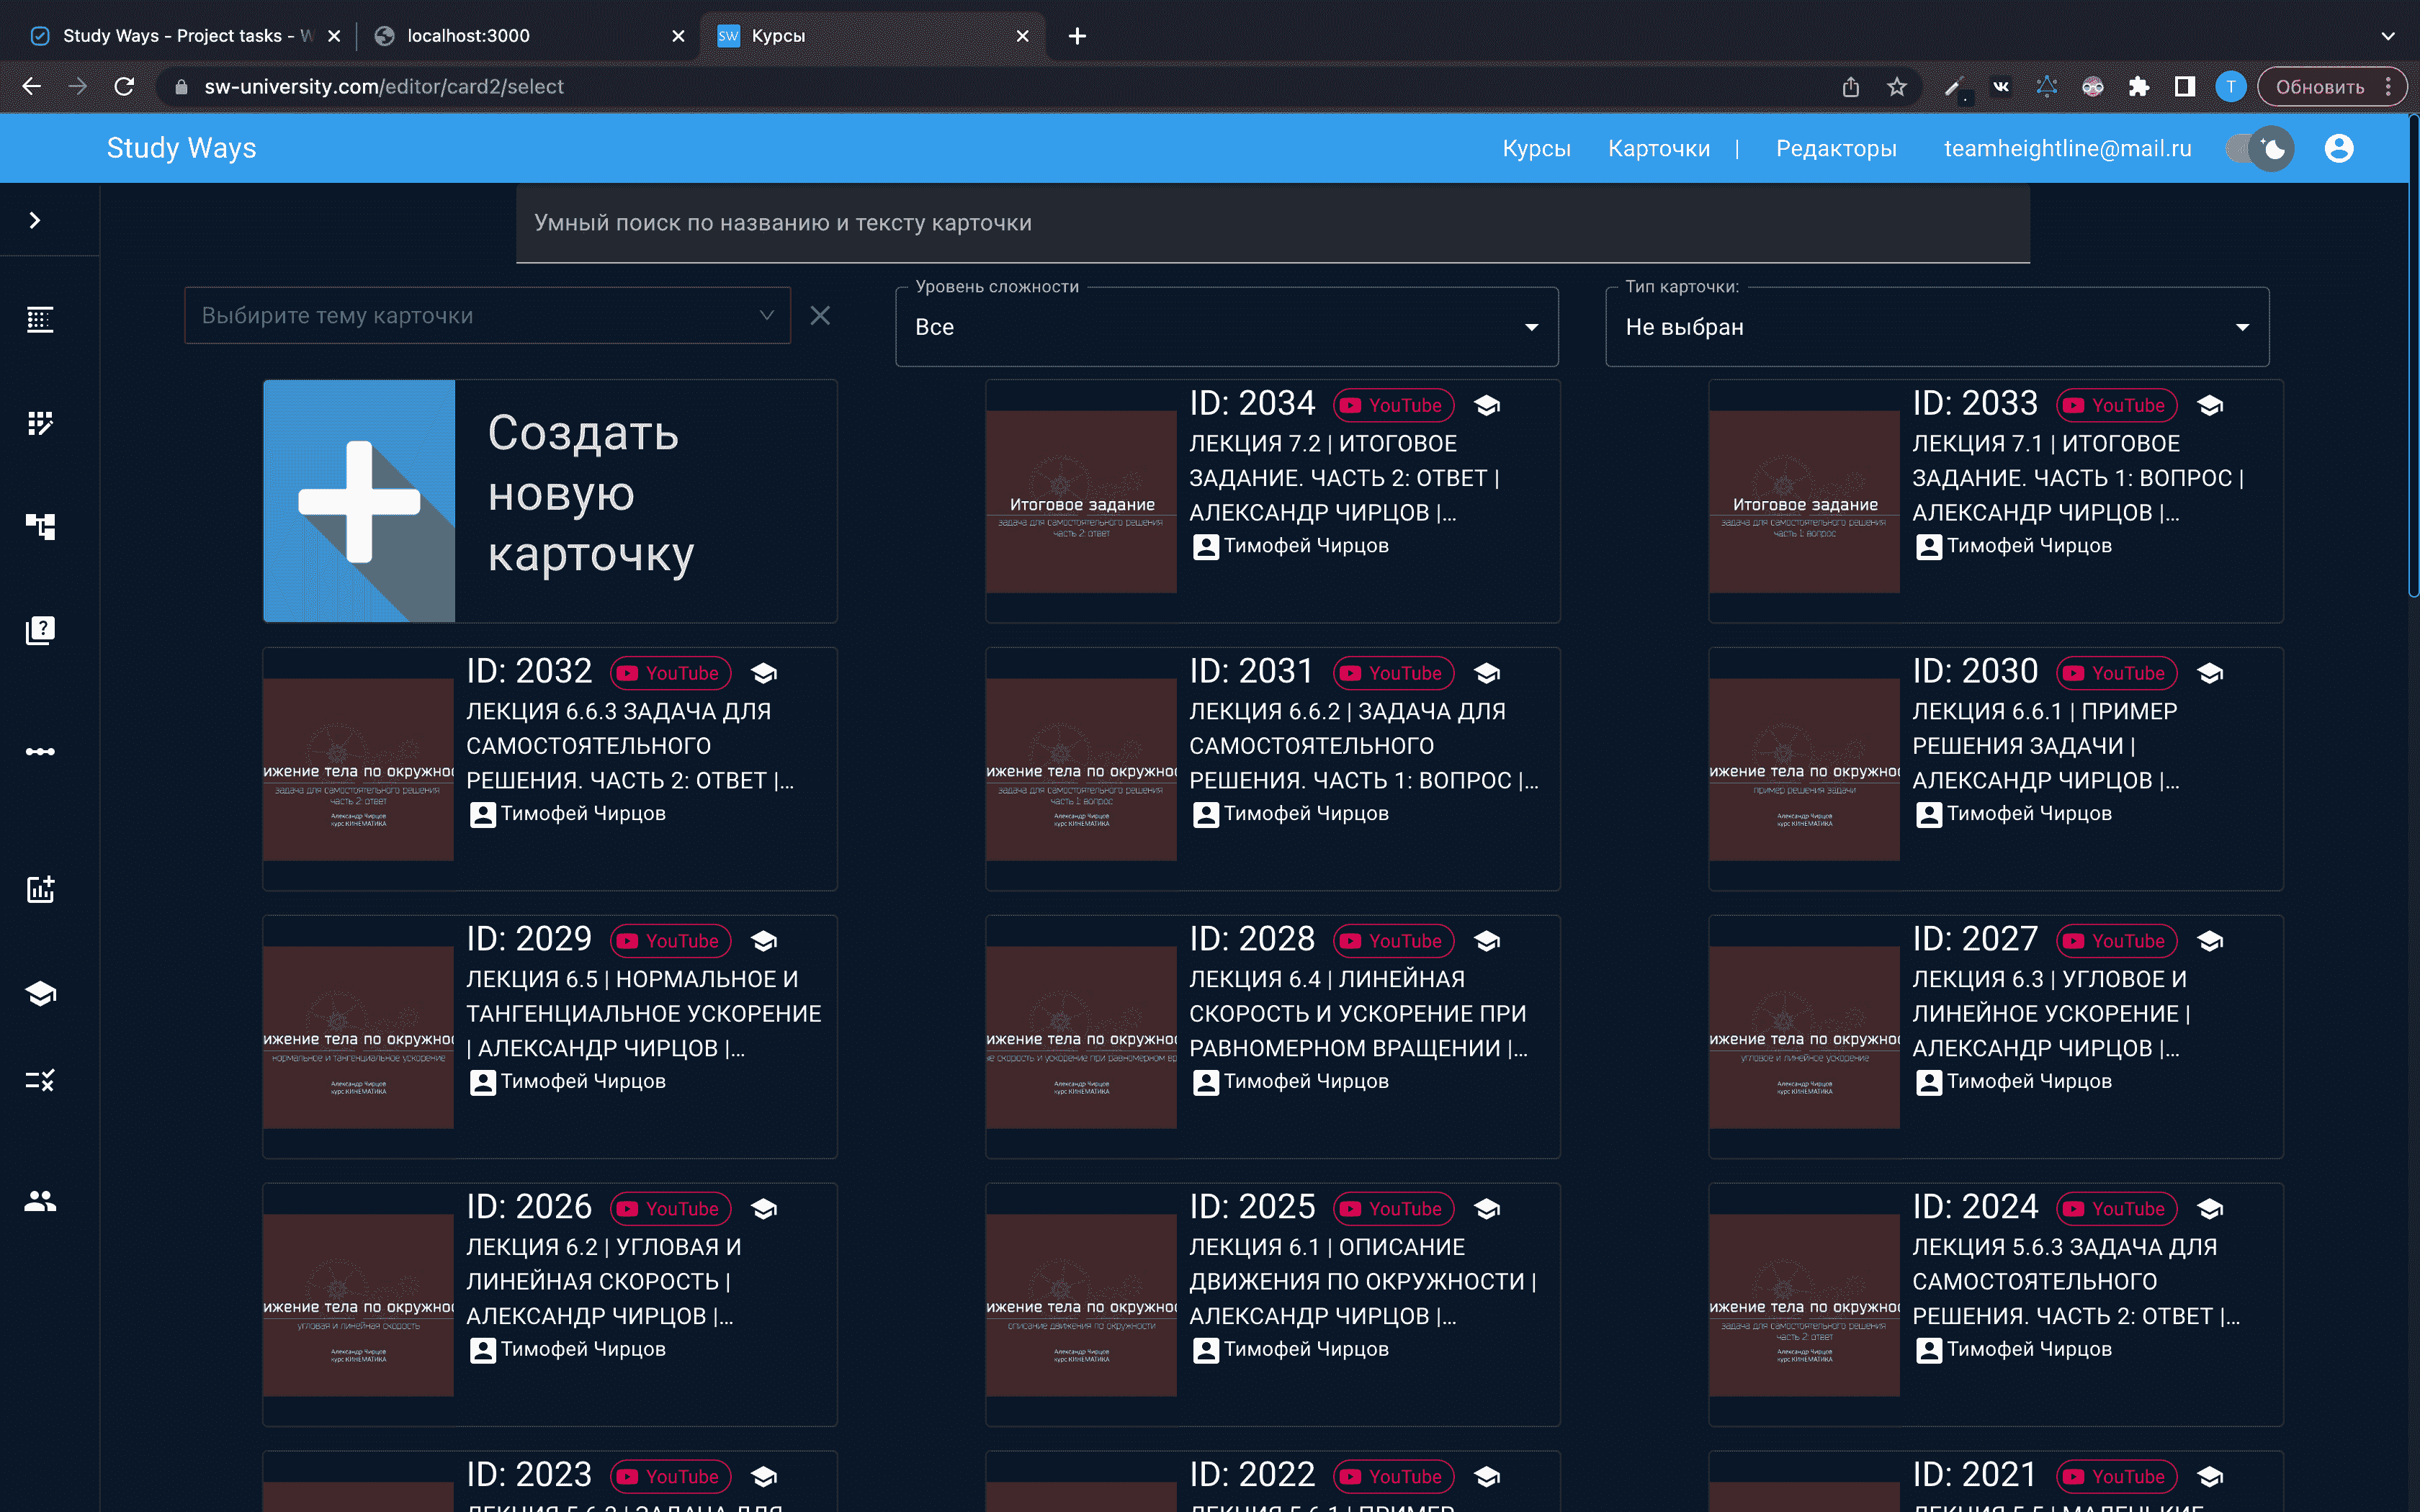
Task: Focus the smart card search field
Action: point(1272,223)
